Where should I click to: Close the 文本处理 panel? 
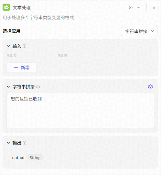pyautogui.click(x=154, y=7)
